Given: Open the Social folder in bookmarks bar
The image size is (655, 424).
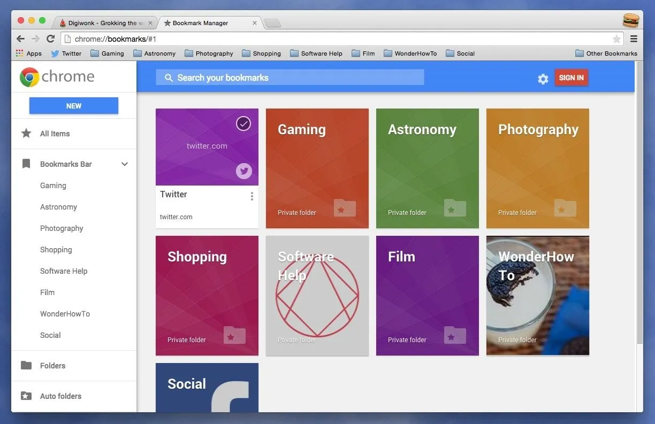Looking at the screenshot, I should 460,53.
